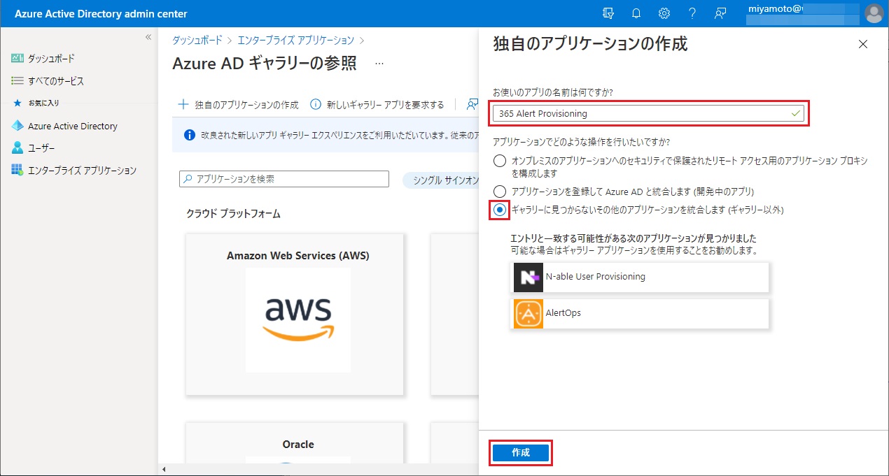The height and width of the screenshot is (476, 889).
Task: Click the user account avatar
Action: [874, 13]
